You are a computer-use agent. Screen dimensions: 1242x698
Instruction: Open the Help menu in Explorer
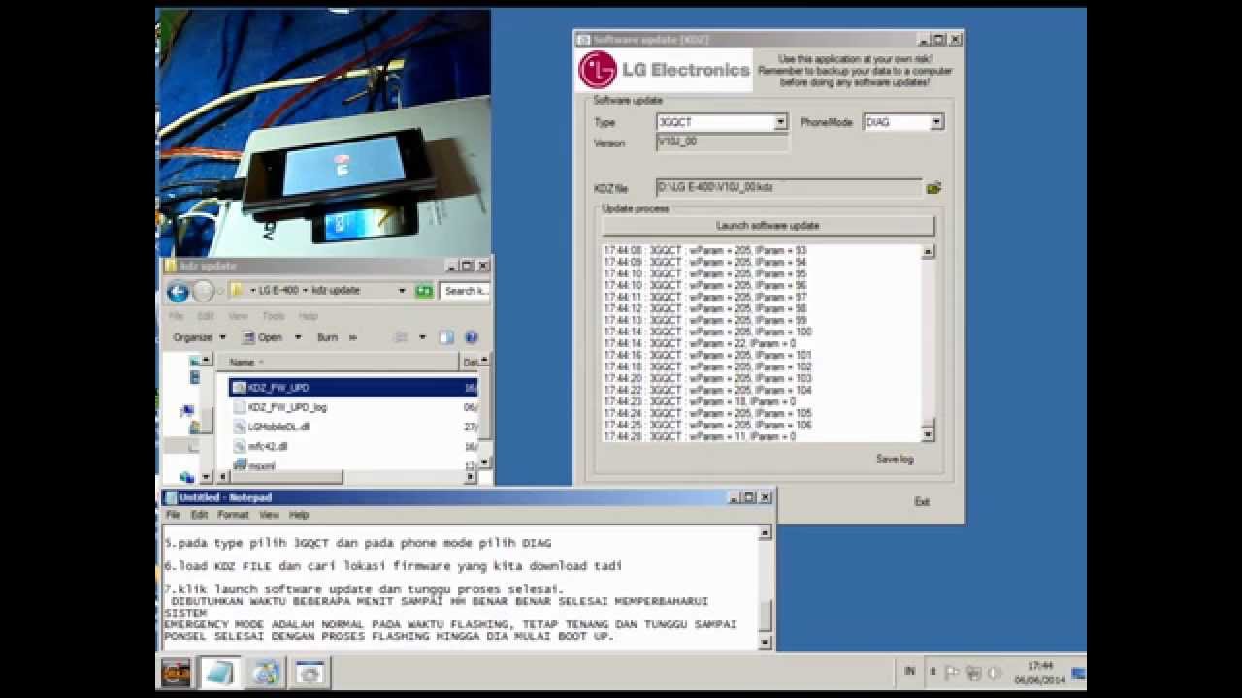pos(308,316)
